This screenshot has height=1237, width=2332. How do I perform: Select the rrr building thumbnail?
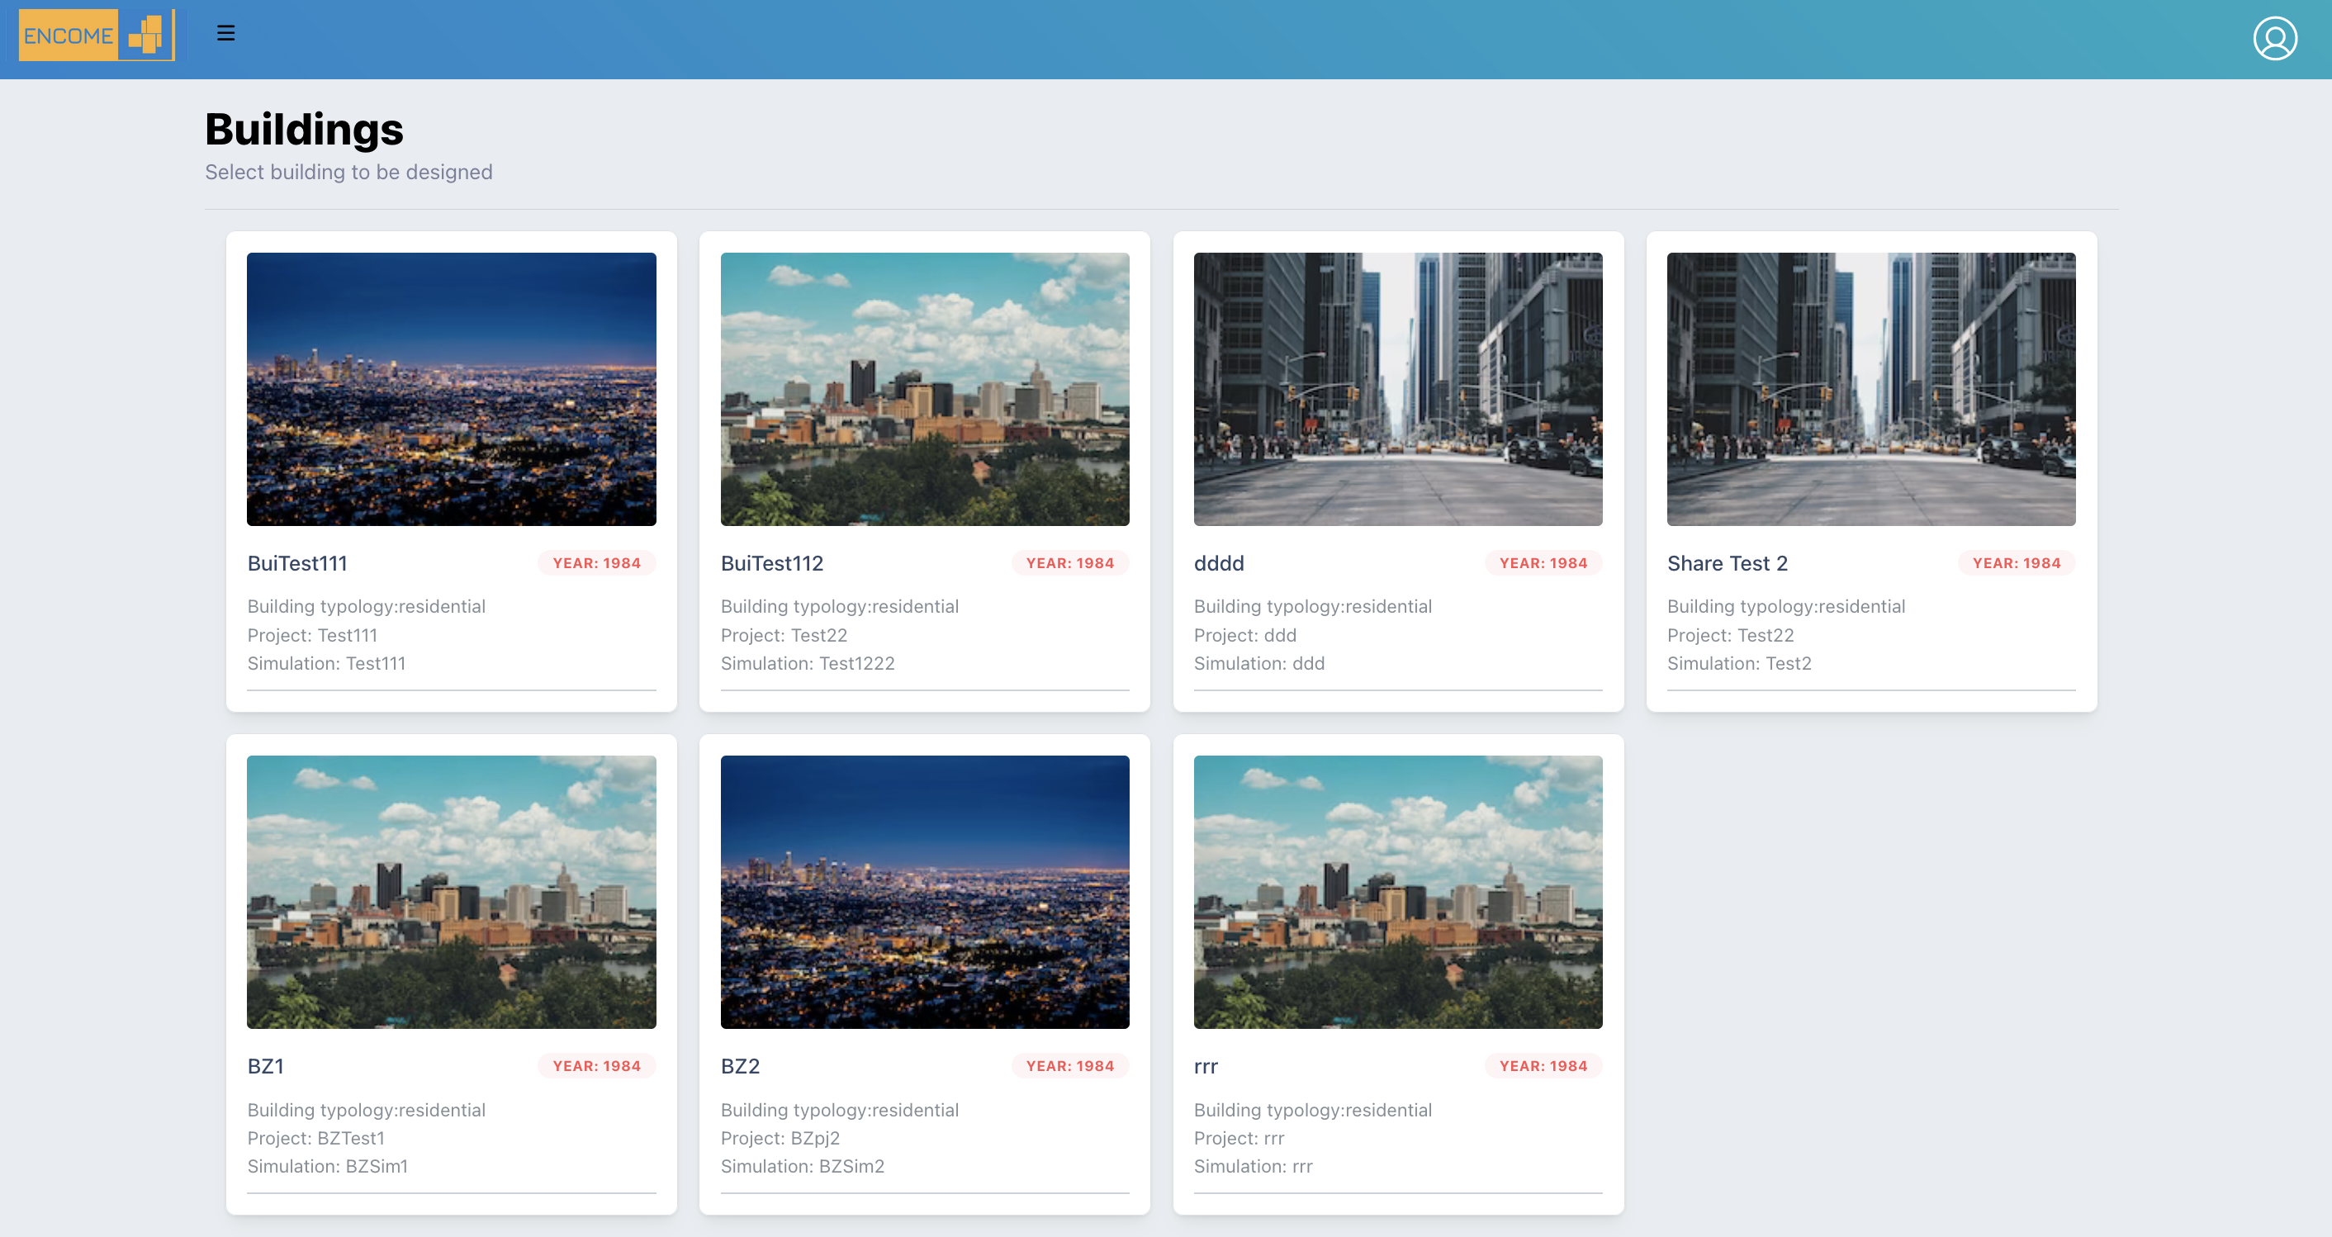(x=1398, y=892)
